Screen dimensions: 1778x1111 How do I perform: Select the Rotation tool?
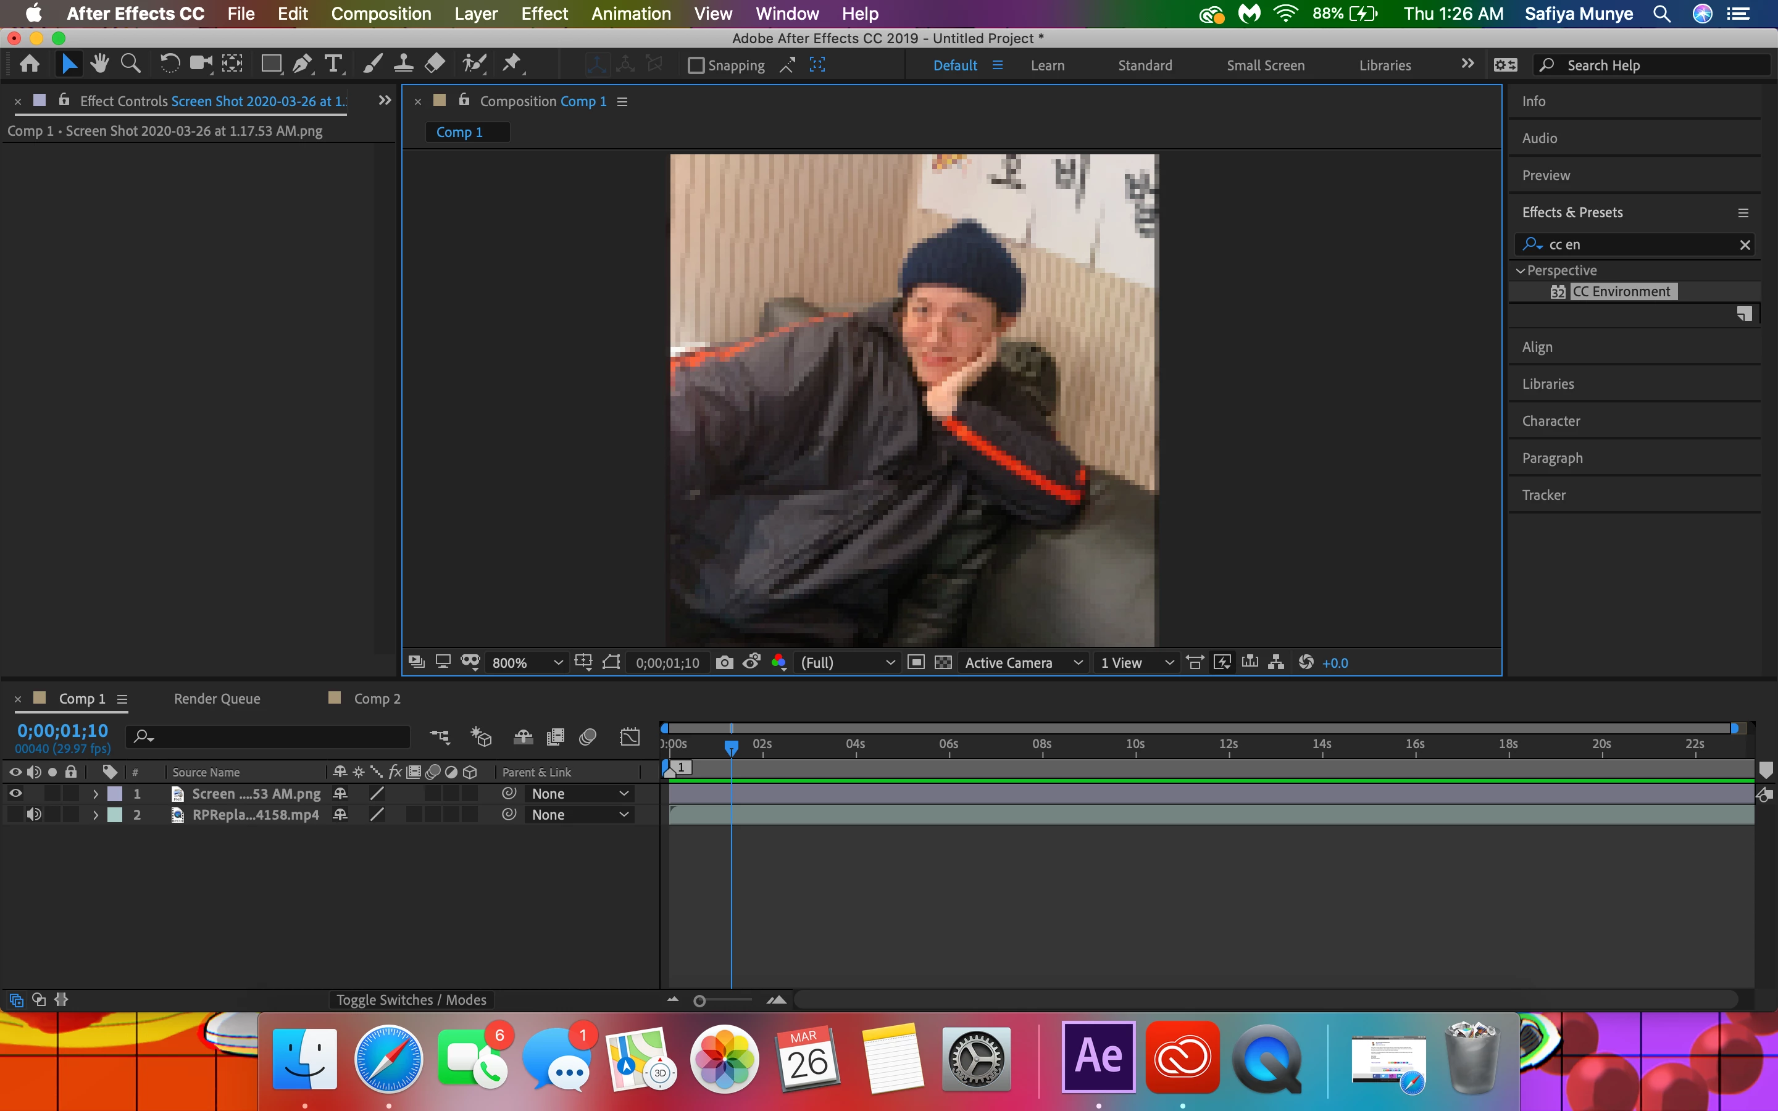pyautogui.click(x=169, y=65)
